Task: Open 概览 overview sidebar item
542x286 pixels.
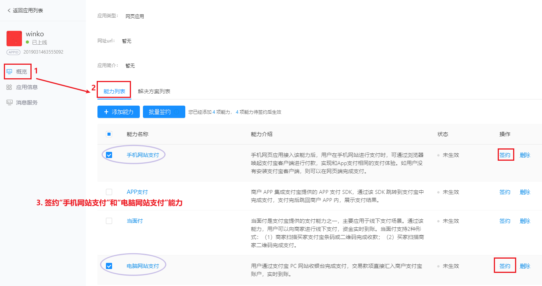Action: coord(22,72)
